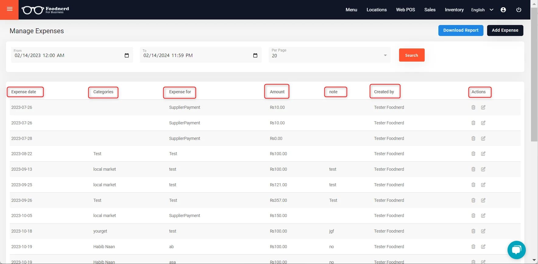Delete the 2023-09-13 local market expense
Image resolution: width=538 pixels, height=264 pixels.
coord(473,169)
